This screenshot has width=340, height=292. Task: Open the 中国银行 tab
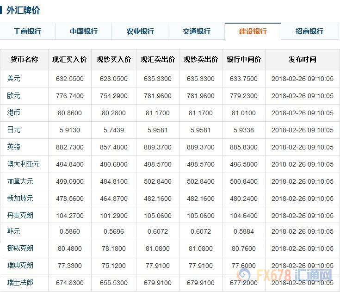coord(83,31)
